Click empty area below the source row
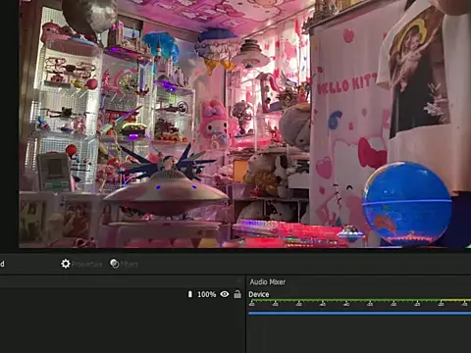Image resolution: width=471 pixels, height=353 pixels. pyautogui.click(x=123, y=327)
